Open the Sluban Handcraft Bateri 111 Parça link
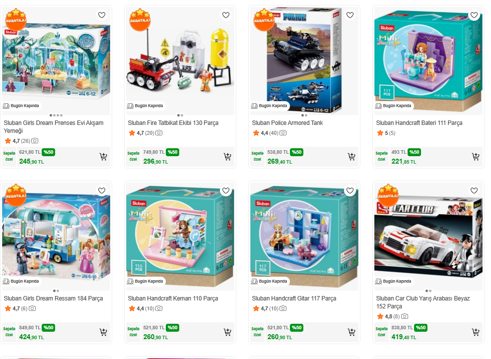Image resolution: width=491 pixels, height=359 pixels. click(x=419, y=123)
